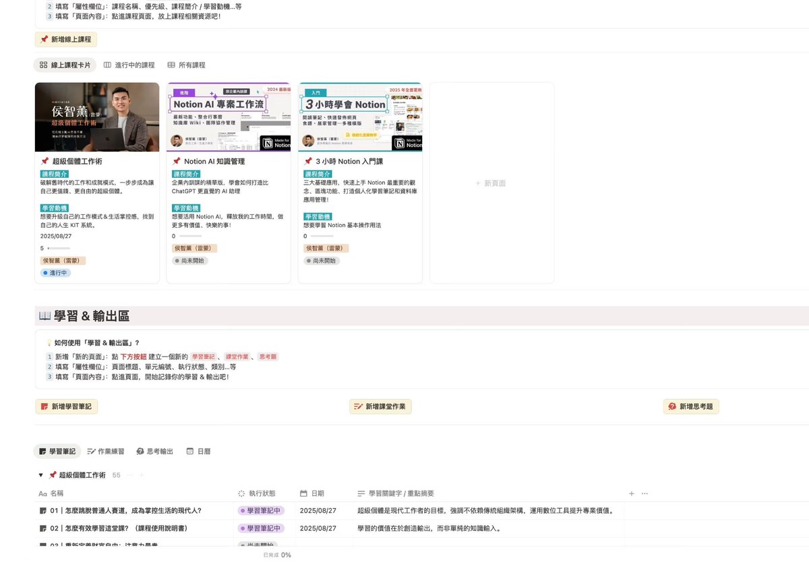Screen dimensions: 809x562
Task: Click the + to add a new table property
Action: 631,493
